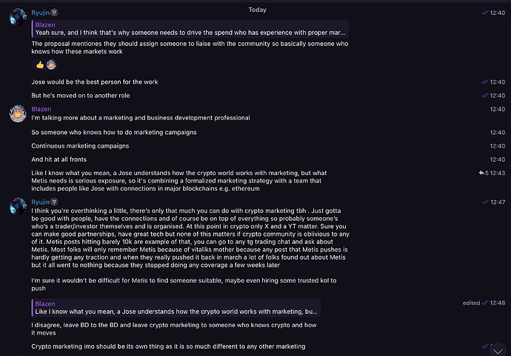Select message "Jose would be the best person"
511x356 pixels.
click(95, 82)
